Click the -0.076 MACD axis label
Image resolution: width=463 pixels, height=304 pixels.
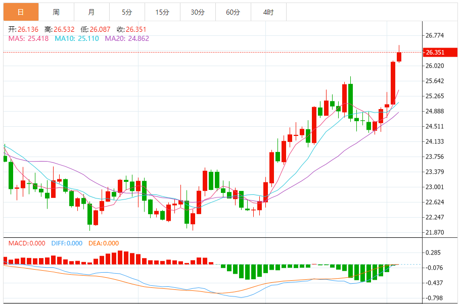pos(433,268)
